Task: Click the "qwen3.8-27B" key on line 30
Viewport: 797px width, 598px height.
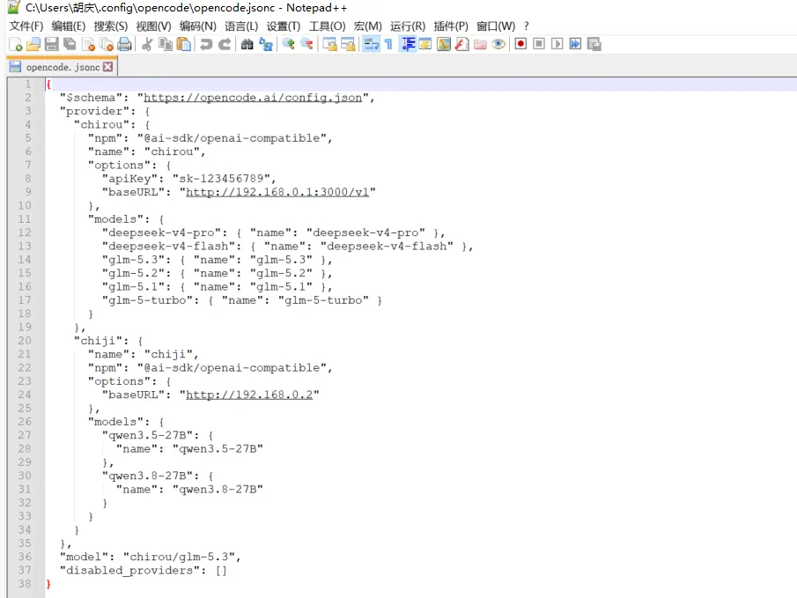Action: tap(147, 476)
